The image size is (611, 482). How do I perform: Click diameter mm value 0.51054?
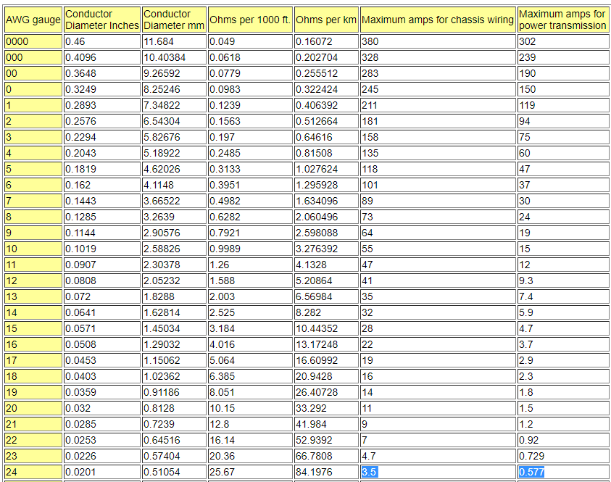tap(174, 472)
